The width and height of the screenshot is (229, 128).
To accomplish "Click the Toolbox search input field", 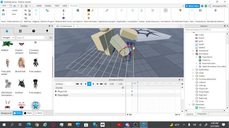I will [x=30, y=38].
